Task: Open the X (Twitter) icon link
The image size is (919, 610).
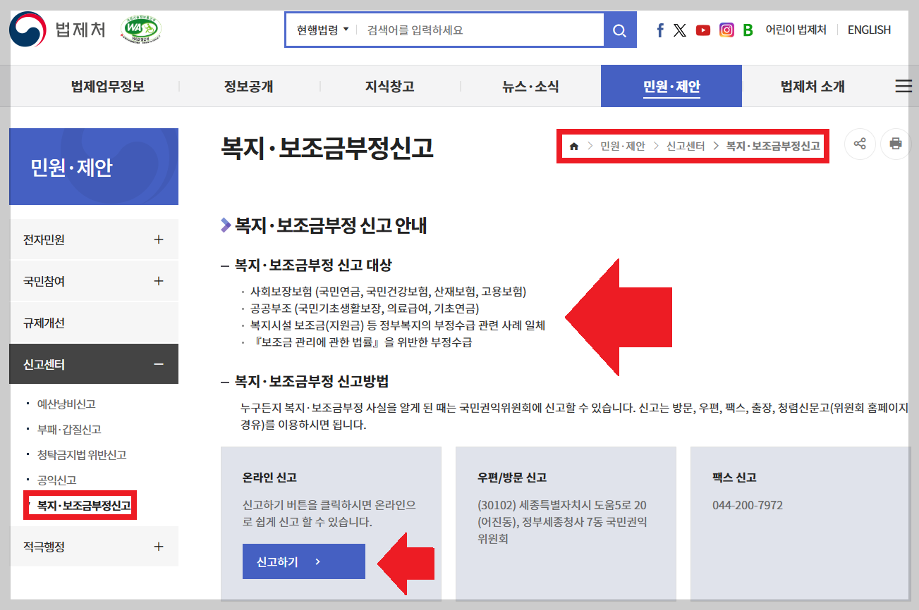Action: click(680, 30)
